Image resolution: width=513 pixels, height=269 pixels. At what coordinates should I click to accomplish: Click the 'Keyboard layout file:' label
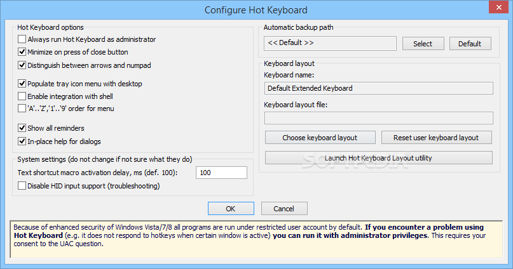pyautogui.click(x=296, y=105)
